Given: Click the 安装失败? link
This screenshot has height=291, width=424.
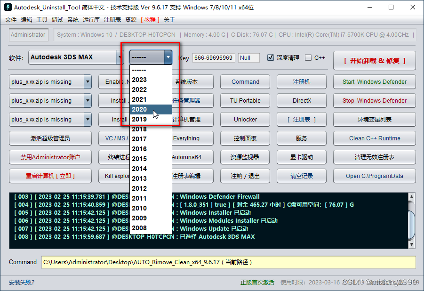Looking at the screenshot, I should point(22,283).
